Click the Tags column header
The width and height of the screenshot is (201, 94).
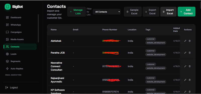coord(148,30)
